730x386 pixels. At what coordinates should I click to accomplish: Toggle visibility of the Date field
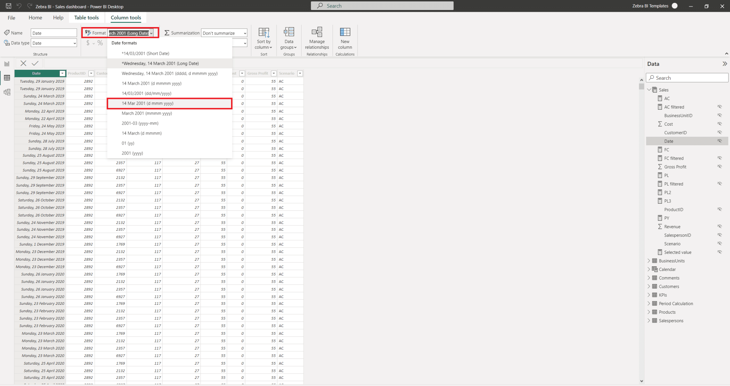coord(720,141)
